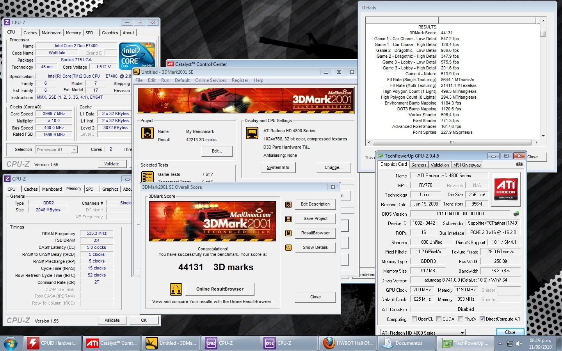The width and height of the screenshot is (562, 351).
Task: Click the 3DMark2001 SE title bar icon
Action: coord(137,72)
